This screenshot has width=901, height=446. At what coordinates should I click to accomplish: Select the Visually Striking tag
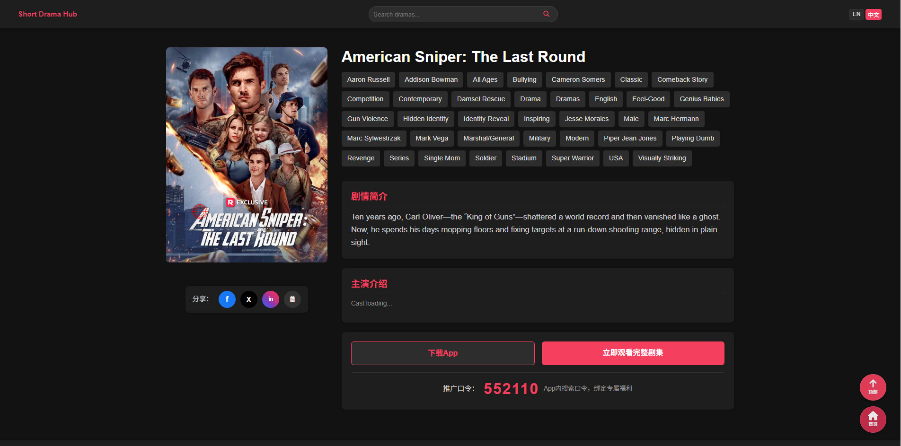662,158
